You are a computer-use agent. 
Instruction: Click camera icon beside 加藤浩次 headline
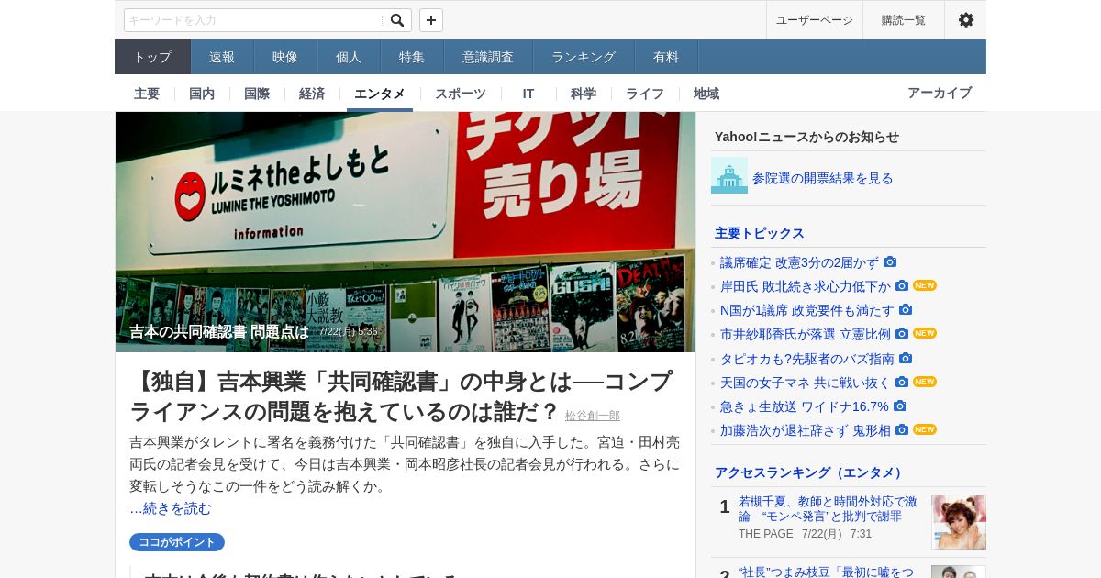point(902,429)
